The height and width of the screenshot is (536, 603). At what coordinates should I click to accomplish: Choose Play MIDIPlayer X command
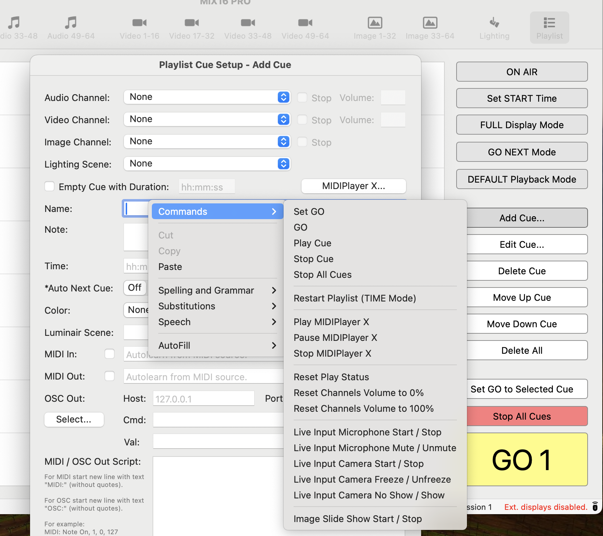(x=375, y=322)
